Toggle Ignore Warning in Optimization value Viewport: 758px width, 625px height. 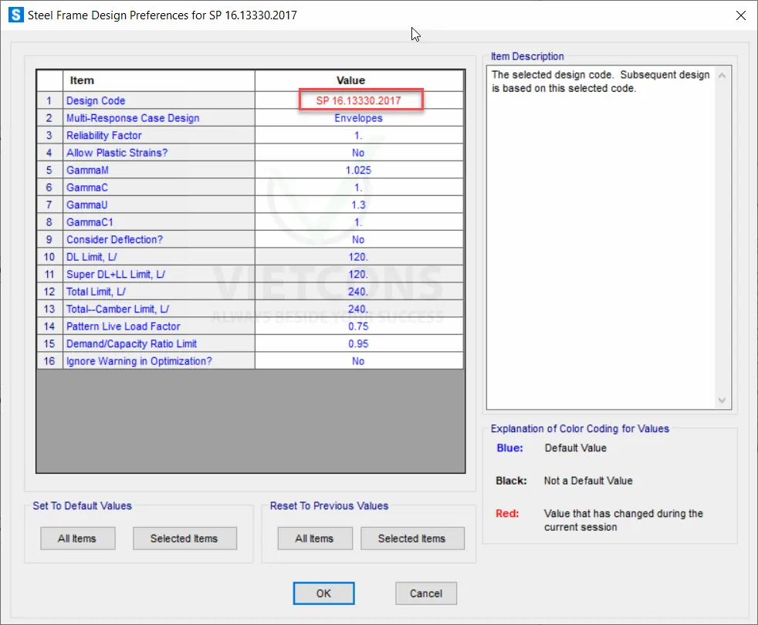click(359, 361)
